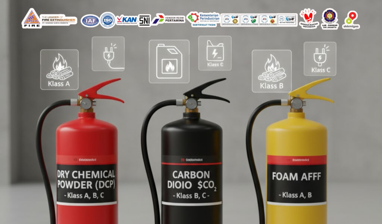Select the battery Klass C icon card
This screenshot has height=224, width=382.
(215, 53)
